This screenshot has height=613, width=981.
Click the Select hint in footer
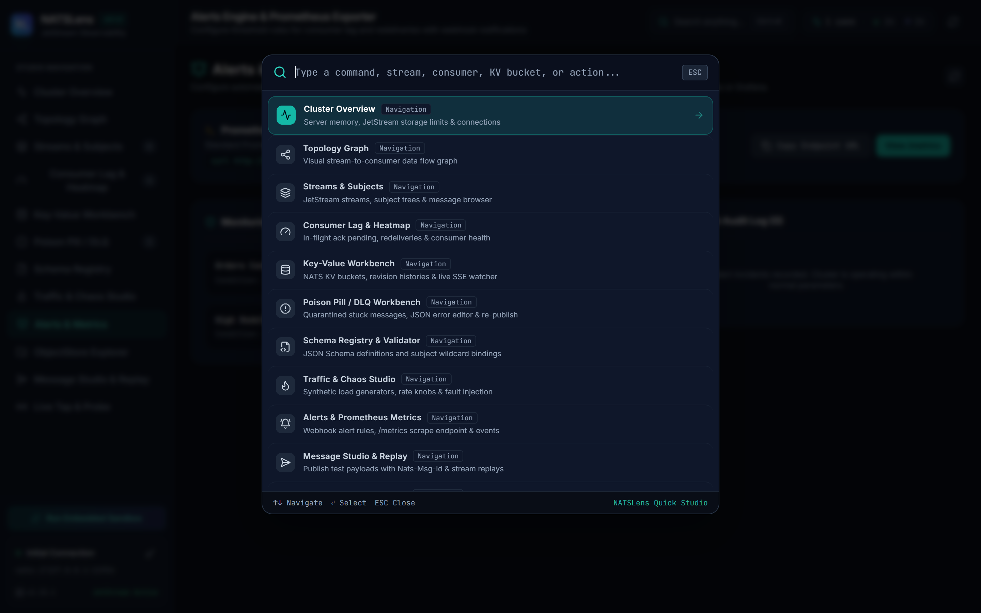(348, 503)
